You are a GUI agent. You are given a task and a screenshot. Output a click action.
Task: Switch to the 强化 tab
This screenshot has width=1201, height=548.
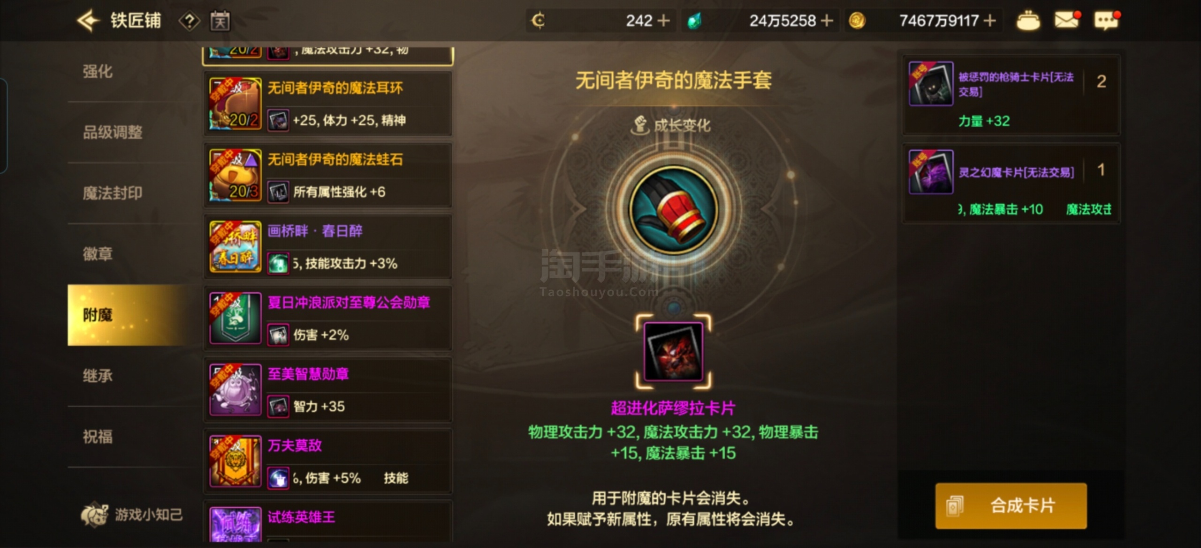(98, 71)
